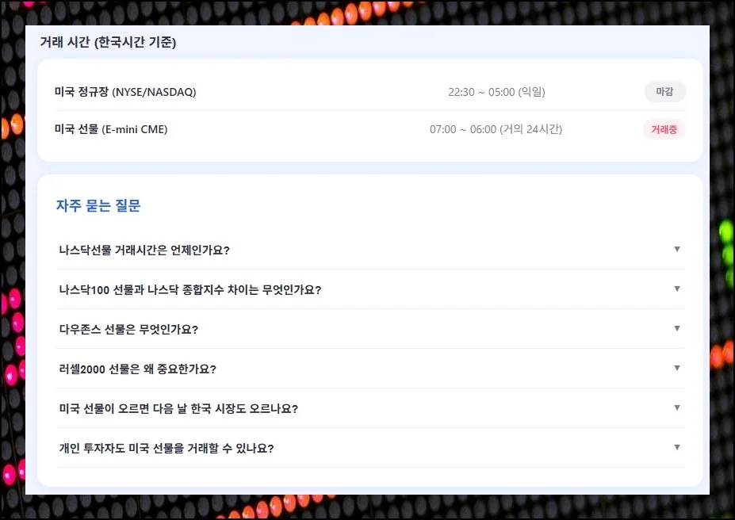Viewport: 735px width, 520px height.
Task: Click the disclosure arrow beside 나스닥100 선물 question
Action: pos(677,288)
